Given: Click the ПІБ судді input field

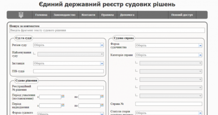Looking at the screenshot, I should coord(68,71).
